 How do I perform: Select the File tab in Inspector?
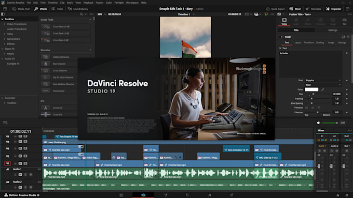click(x=345, y=22)
